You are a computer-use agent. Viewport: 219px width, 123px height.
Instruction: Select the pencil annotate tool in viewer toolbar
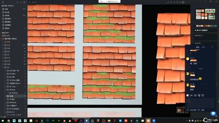tap(168, 2)
